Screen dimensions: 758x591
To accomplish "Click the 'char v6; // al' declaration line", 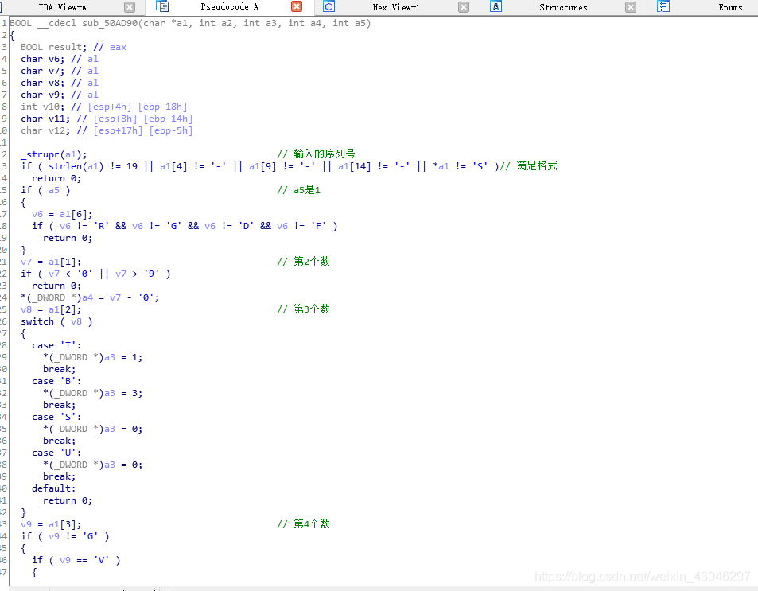I will [x=60, y=59].
